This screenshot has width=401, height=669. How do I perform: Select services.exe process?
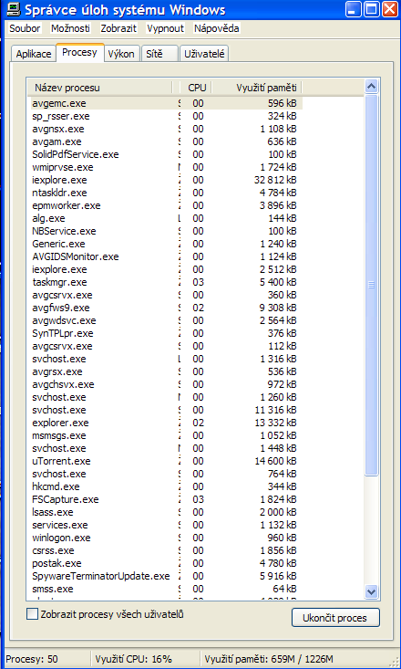pos(167,525)
